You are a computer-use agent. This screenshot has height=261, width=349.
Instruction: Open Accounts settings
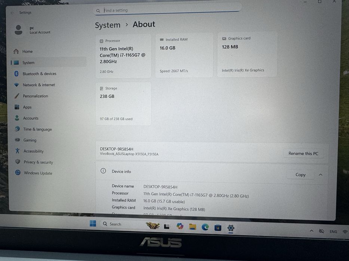click(x=48, y=118)
